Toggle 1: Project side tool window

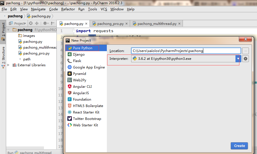point(3,32)
